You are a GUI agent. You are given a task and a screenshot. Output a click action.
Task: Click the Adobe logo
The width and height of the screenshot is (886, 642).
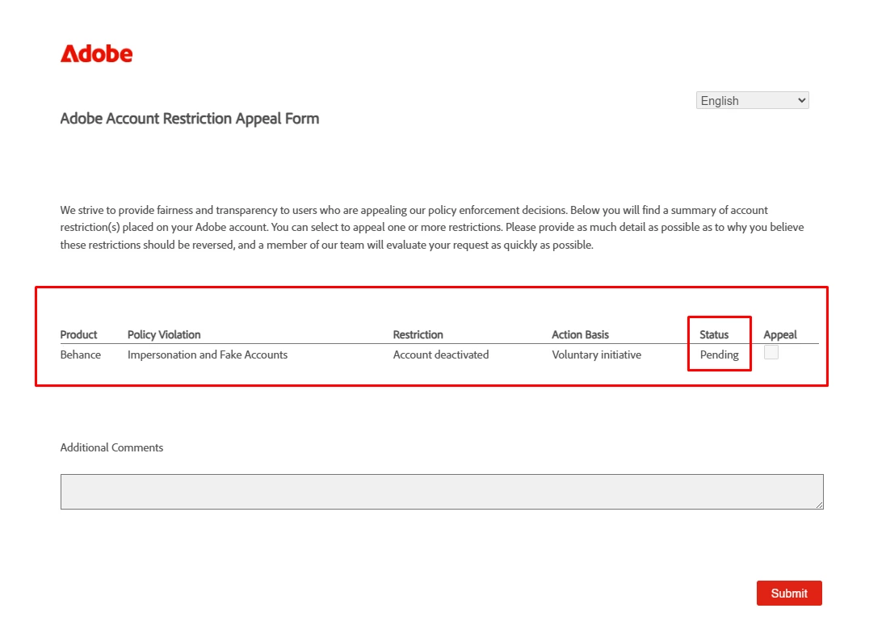[x=97, y=53]
